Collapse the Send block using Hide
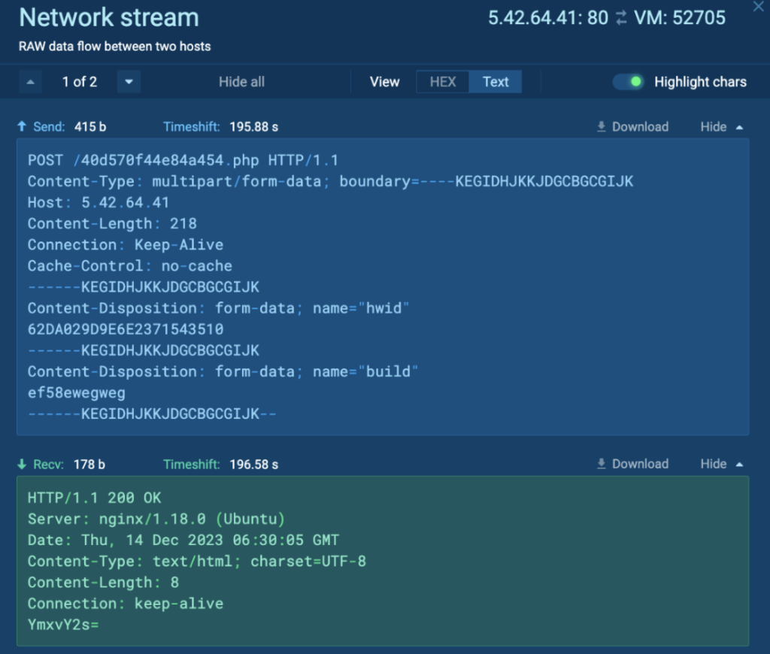This screenshot has width=770, height=654. (x=721, y=127)
